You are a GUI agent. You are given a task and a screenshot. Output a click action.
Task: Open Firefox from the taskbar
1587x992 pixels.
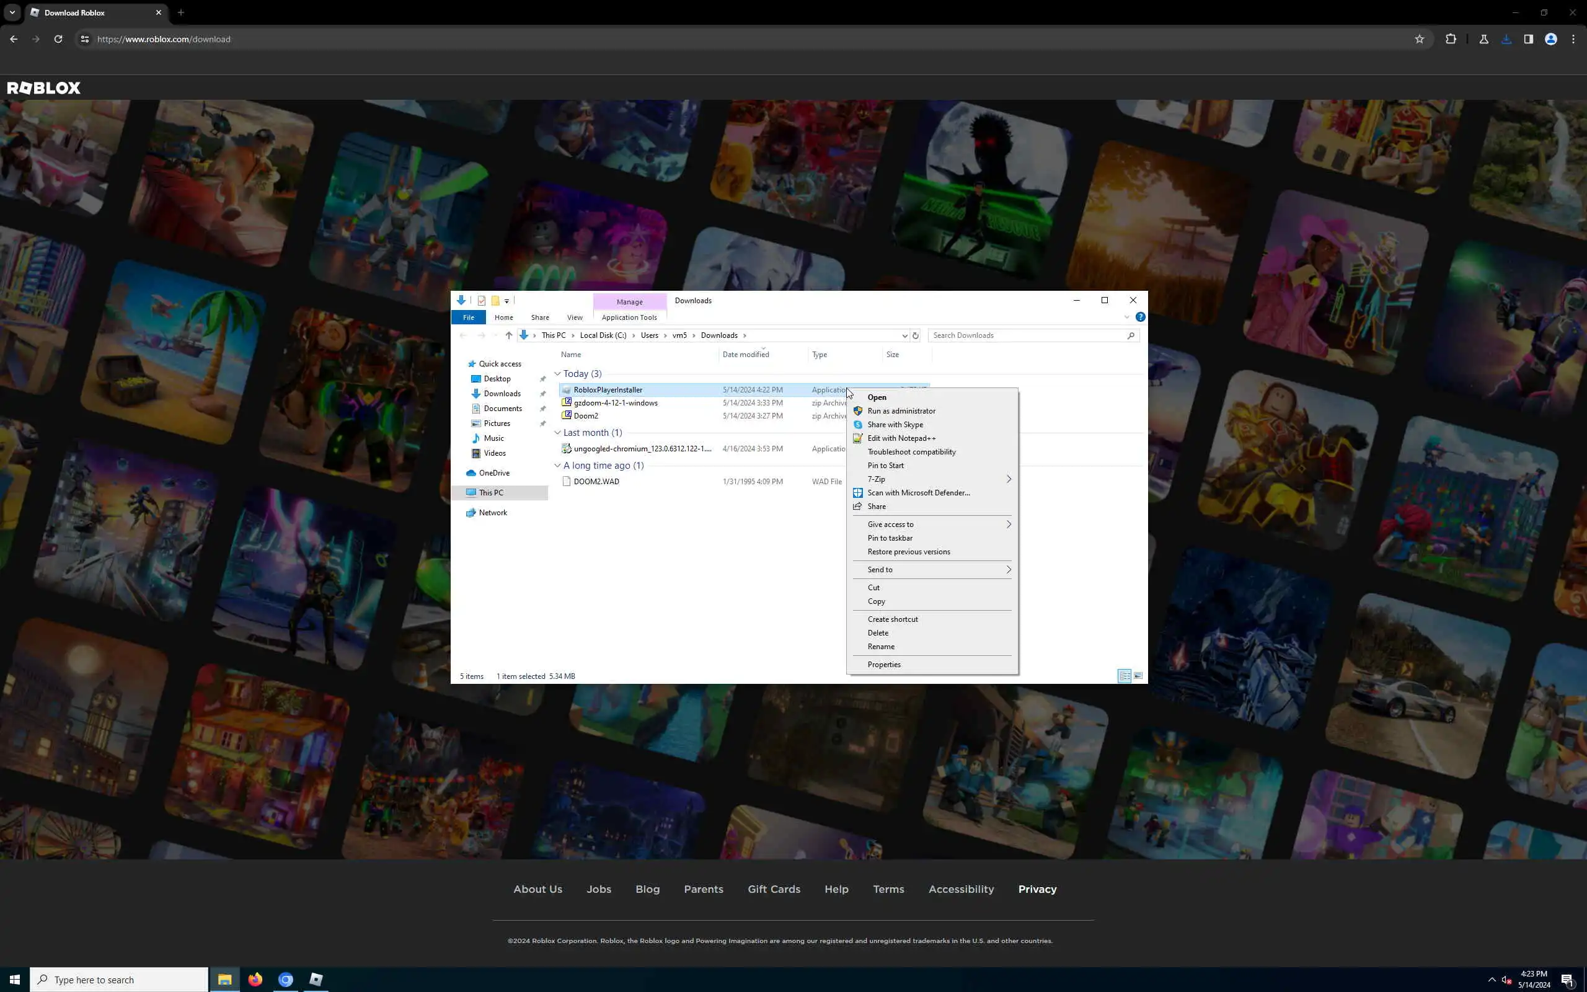[255, 980]
